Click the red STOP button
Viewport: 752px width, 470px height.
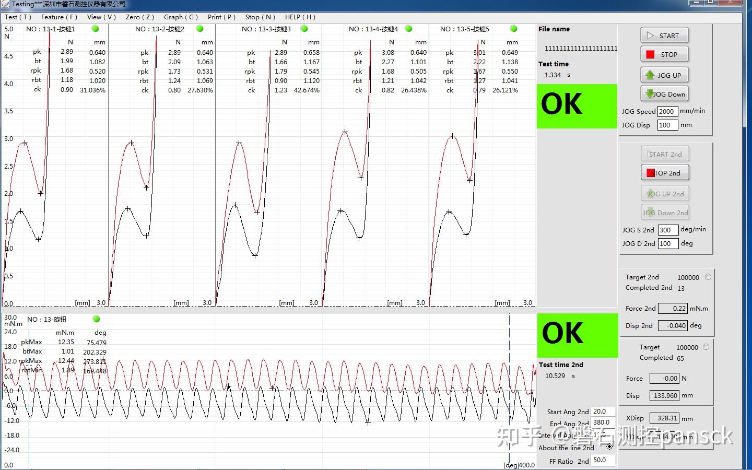[664, 54]
